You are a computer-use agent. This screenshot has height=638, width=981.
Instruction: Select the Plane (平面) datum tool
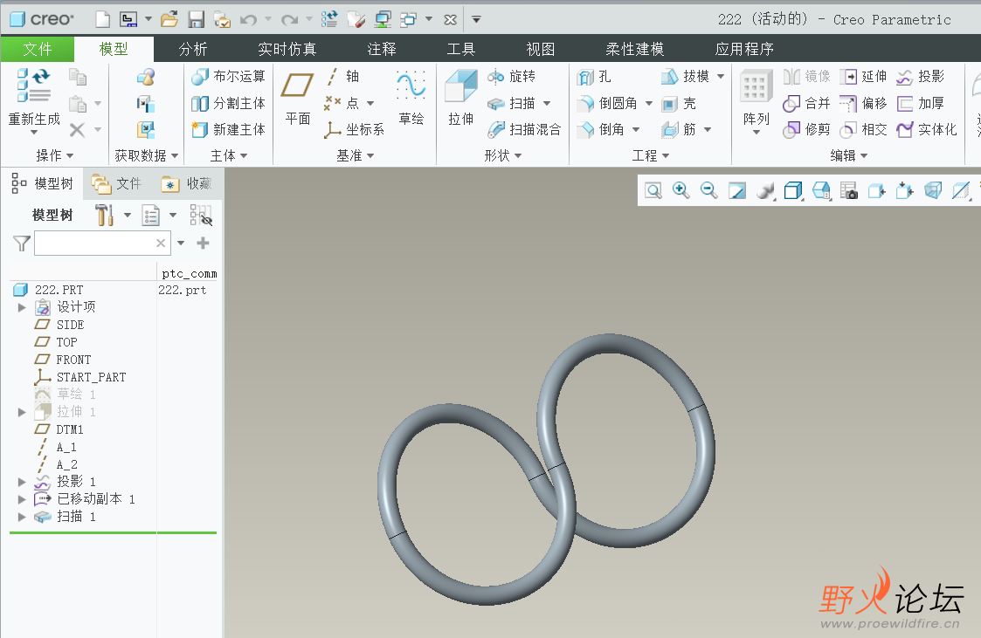pyautogui.click(x=297, y=97)
